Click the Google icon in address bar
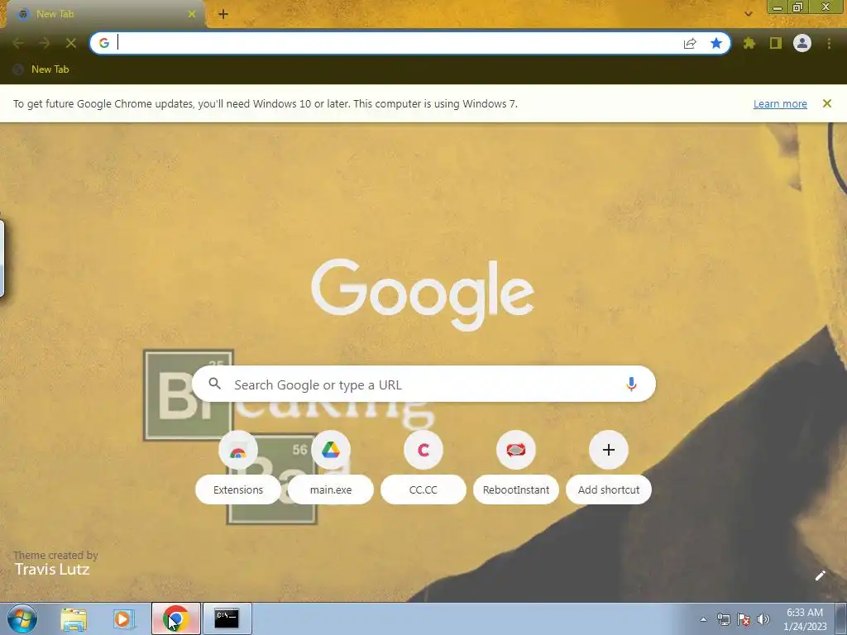Screen dimensions: 847x635 [x=104, y=43]
